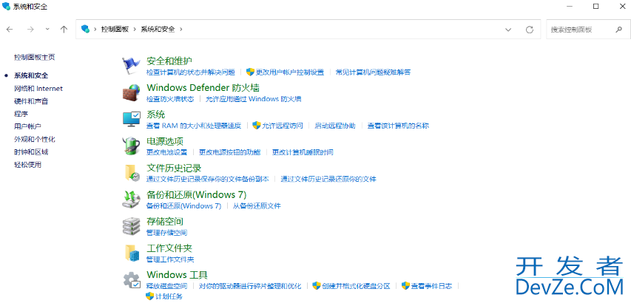Open 网络和 Internet category in sidebar

coord(38,89)
